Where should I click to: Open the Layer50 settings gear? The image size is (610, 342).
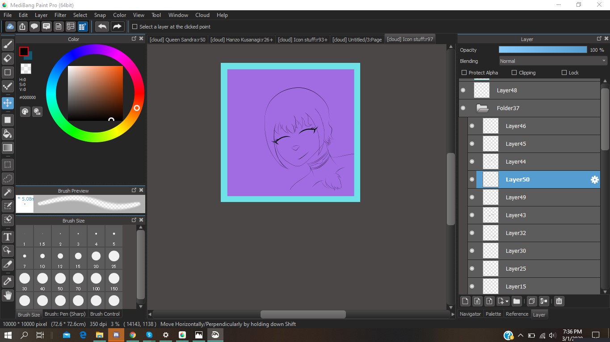click(594, 180)
